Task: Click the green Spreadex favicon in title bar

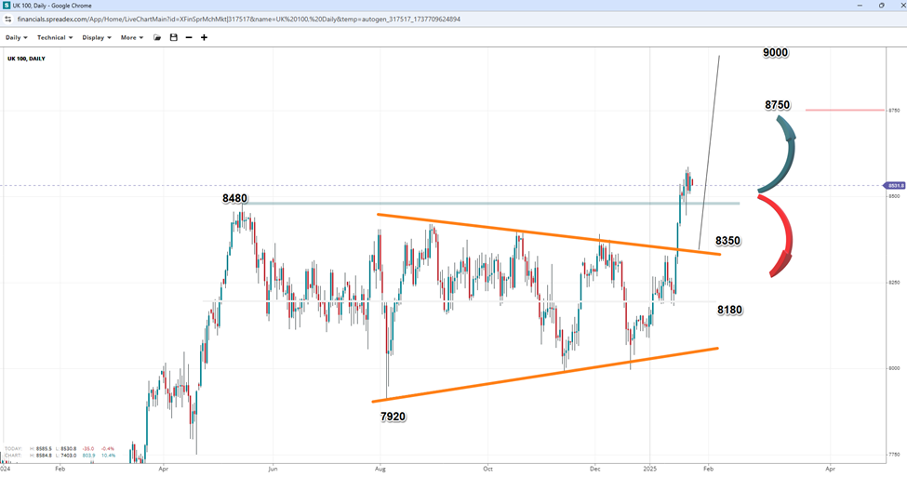Action: tap(7, 6)
